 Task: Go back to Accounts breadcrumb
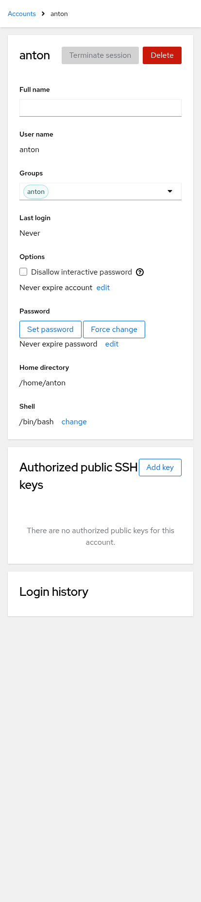coord(22,14)
